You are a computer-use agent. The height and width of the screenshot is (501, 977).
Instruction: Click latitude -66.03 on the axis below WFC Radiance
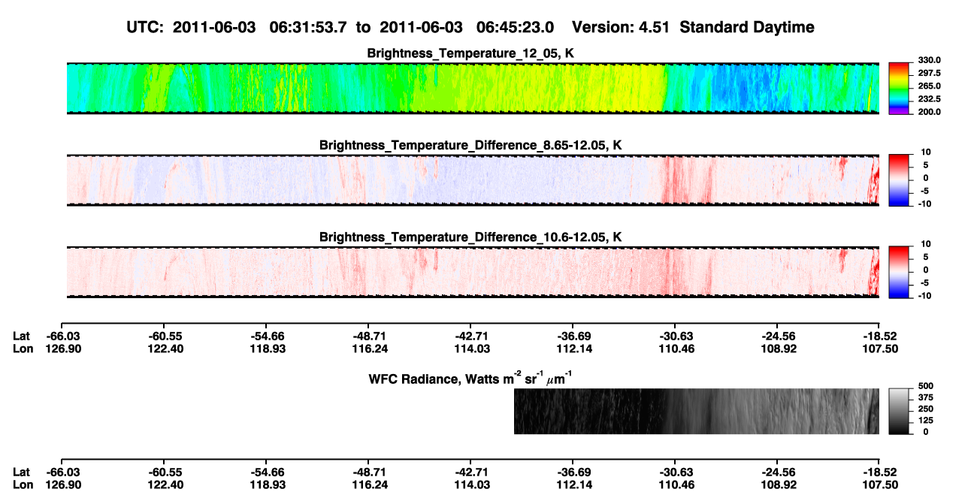click(x=62, y=472)
